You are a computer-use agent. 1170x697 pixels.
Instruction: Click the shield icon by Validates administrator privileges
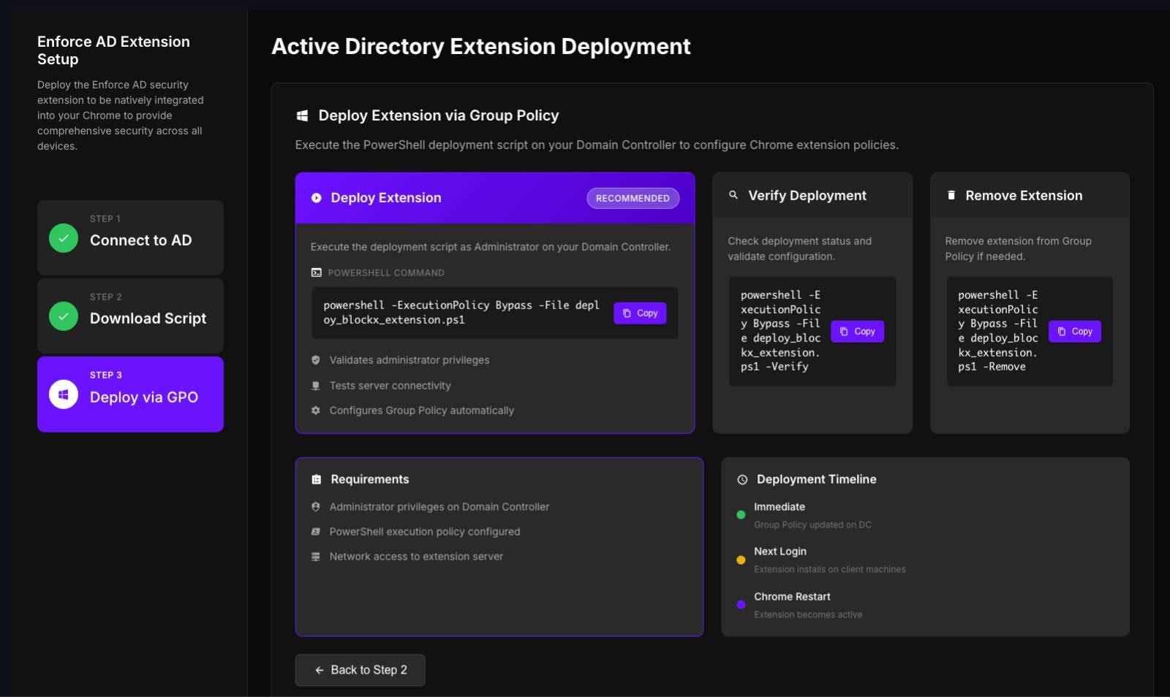(x=316, y=360)
